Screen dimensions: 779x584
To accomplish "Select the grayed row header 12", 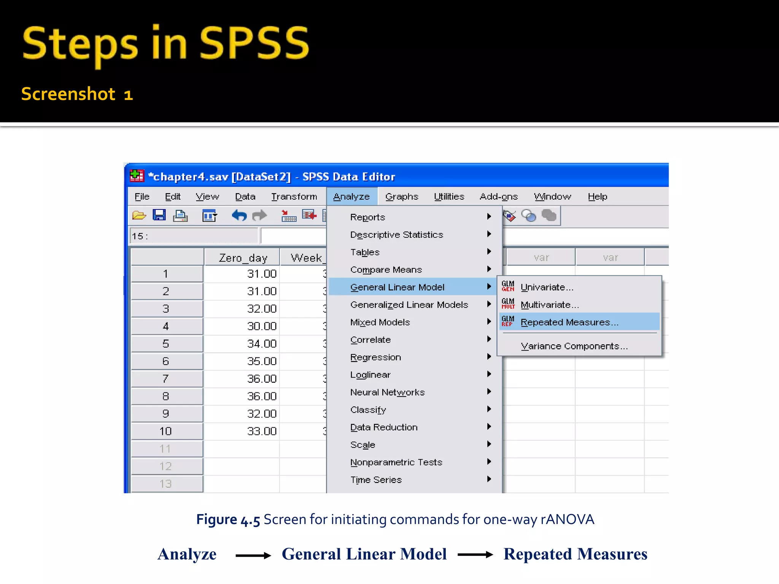I will pos(167,466).
